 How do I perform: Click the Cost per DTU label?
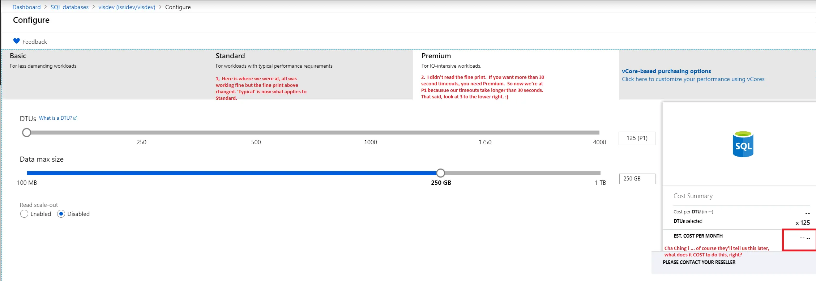tap(693, 212)
